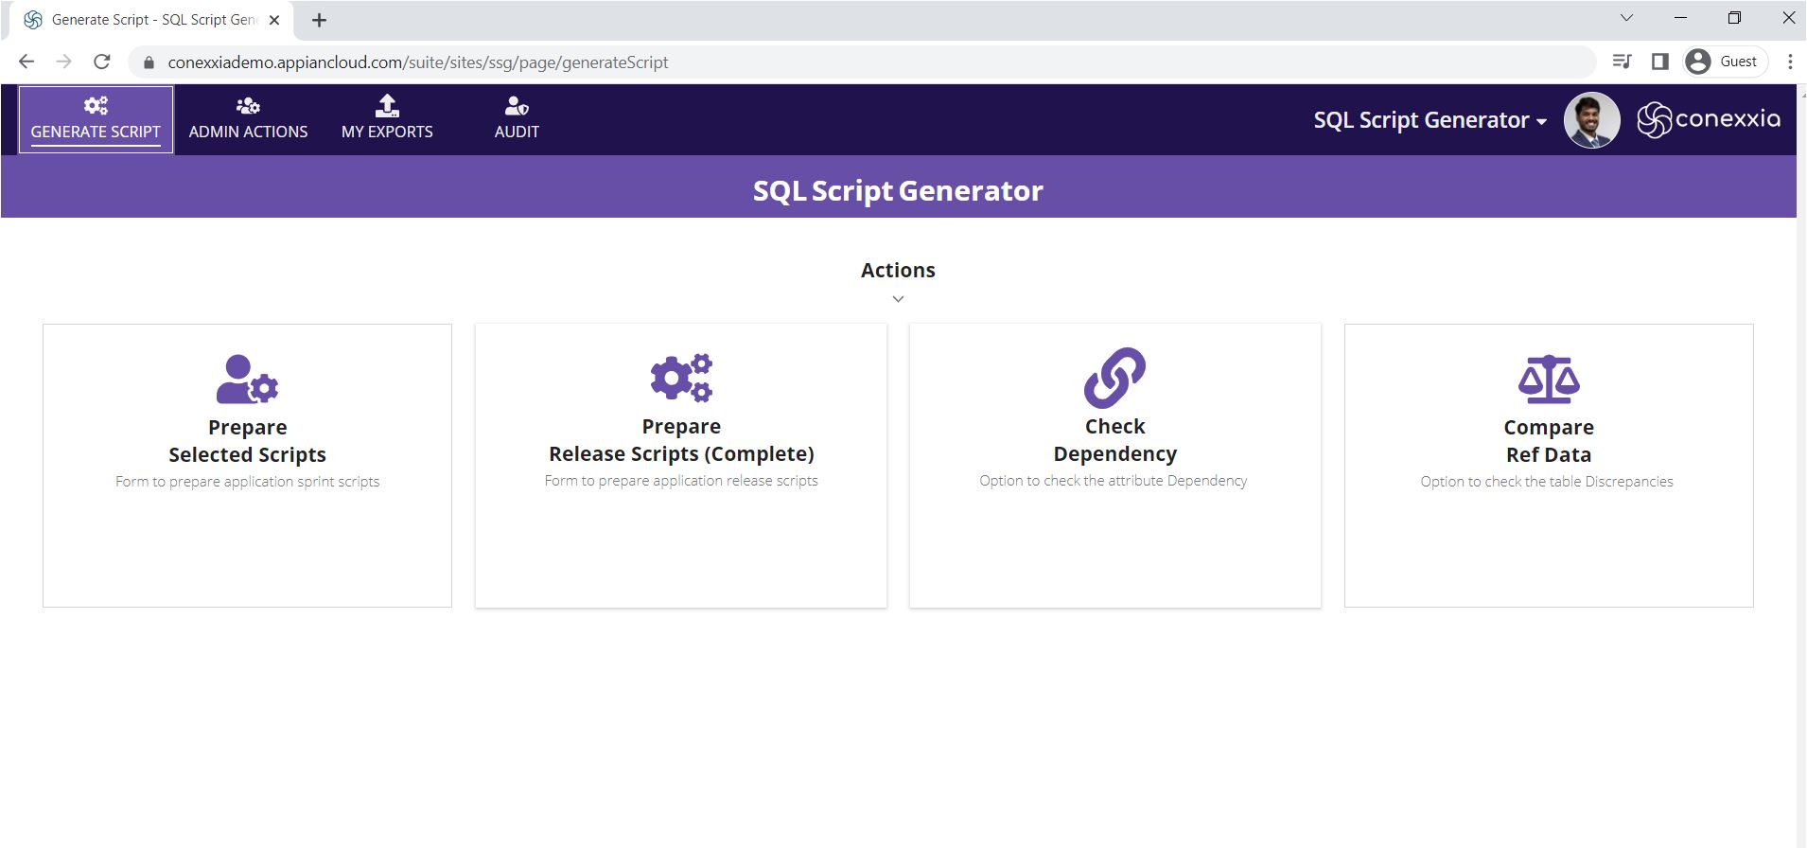This screenshot has width=1807, height=849.
Task: Close the Generate Script browser tab
Action: 274,20
